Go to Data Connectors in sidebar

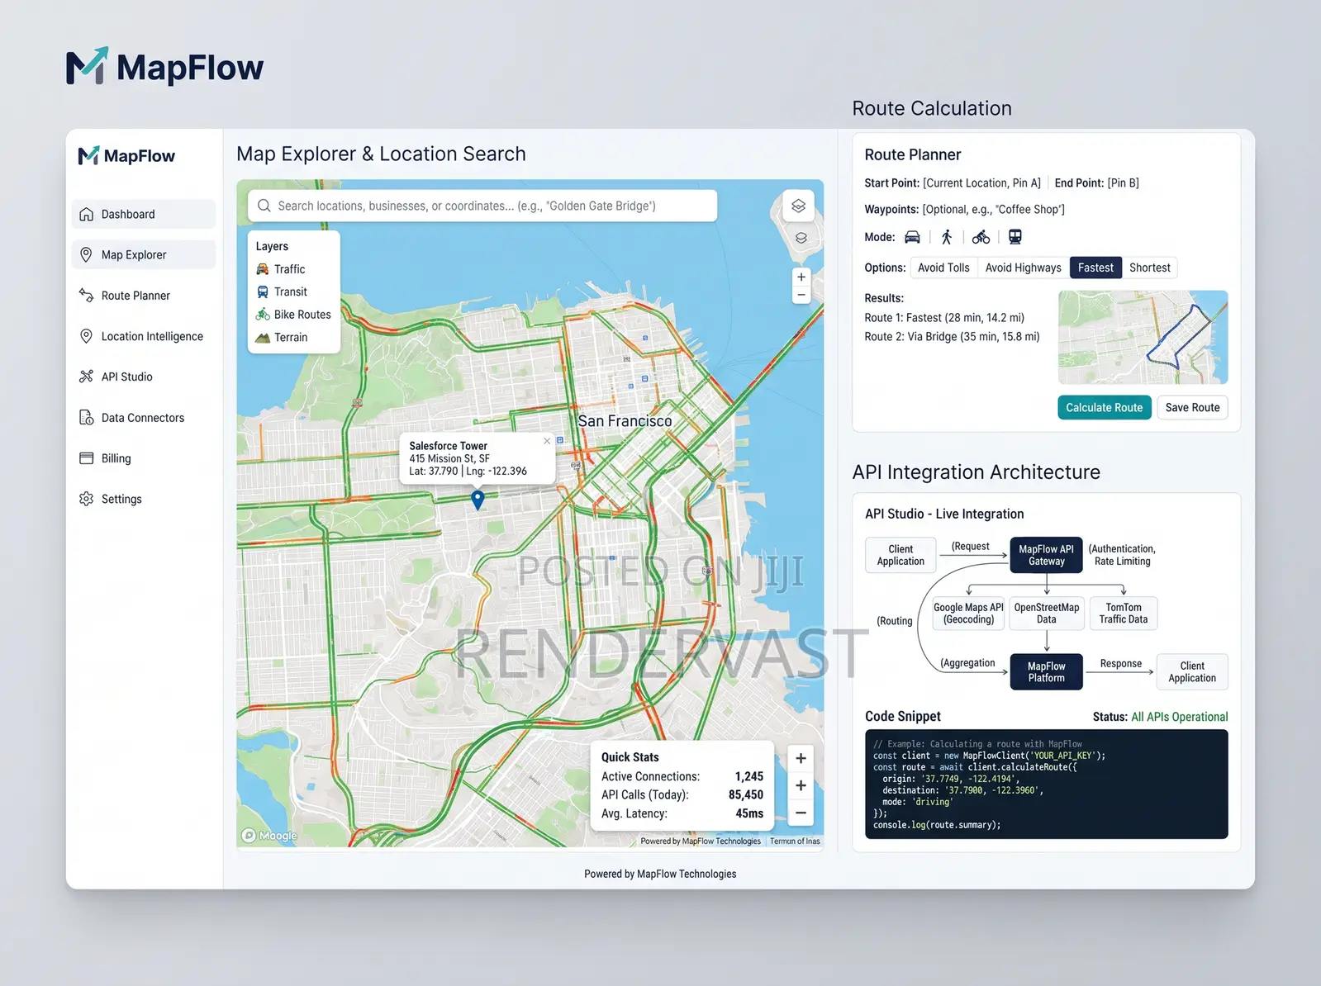(143, 418)
